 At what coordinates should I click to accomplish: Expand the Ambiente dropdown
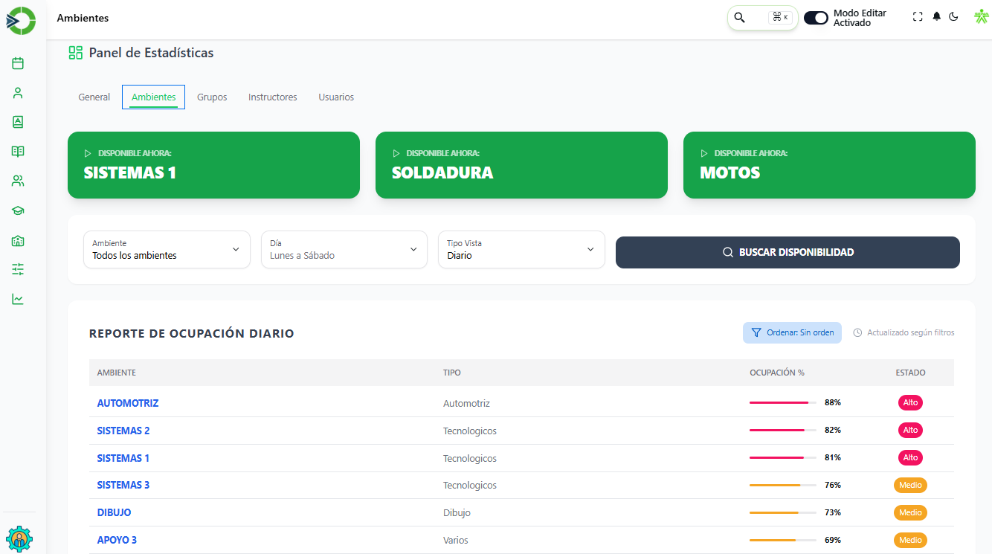(167, 249)
